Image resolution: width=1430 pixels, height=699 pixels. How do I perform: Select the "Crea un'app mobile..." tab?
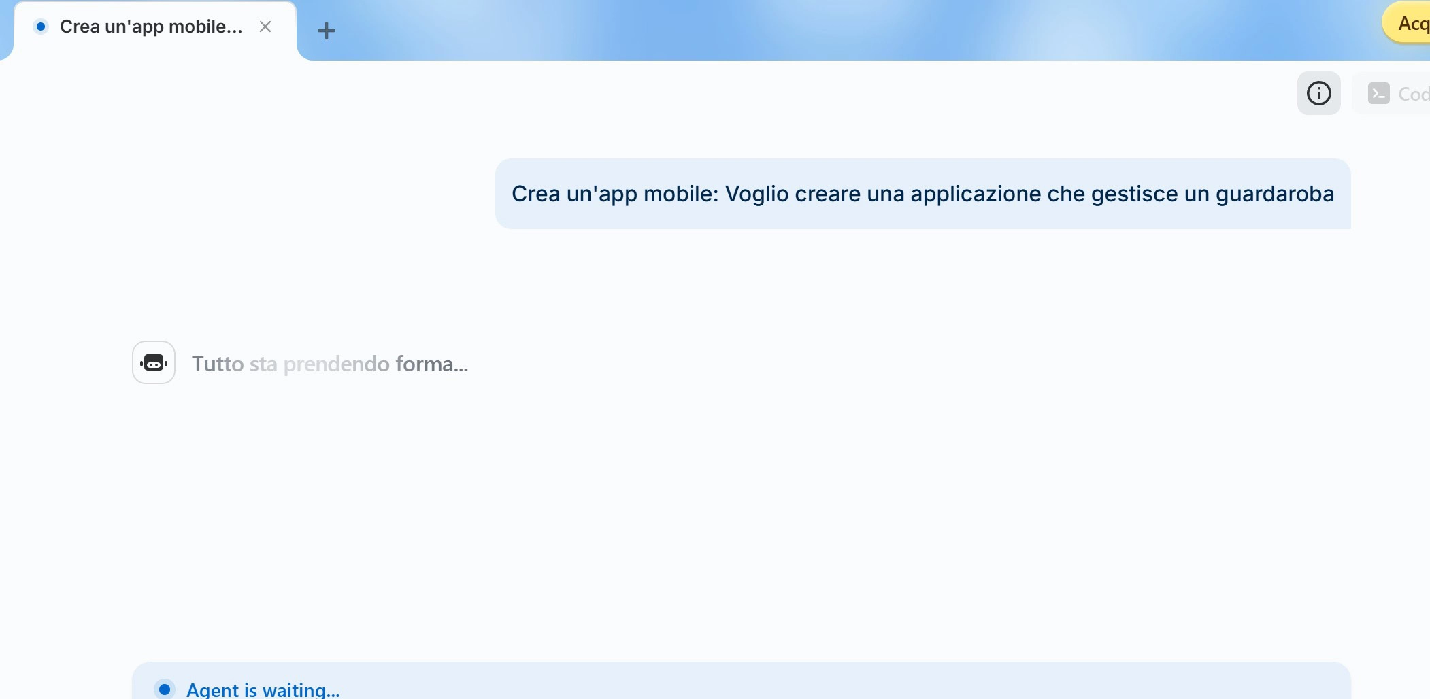[154, 29]
